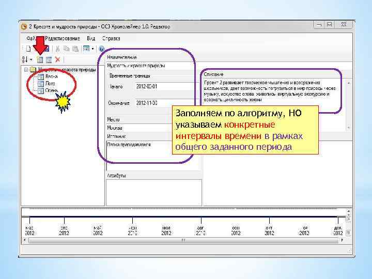Click the июн 2012 timeline marker
This screenshot has height=279, width=372.
click(132, 230)
